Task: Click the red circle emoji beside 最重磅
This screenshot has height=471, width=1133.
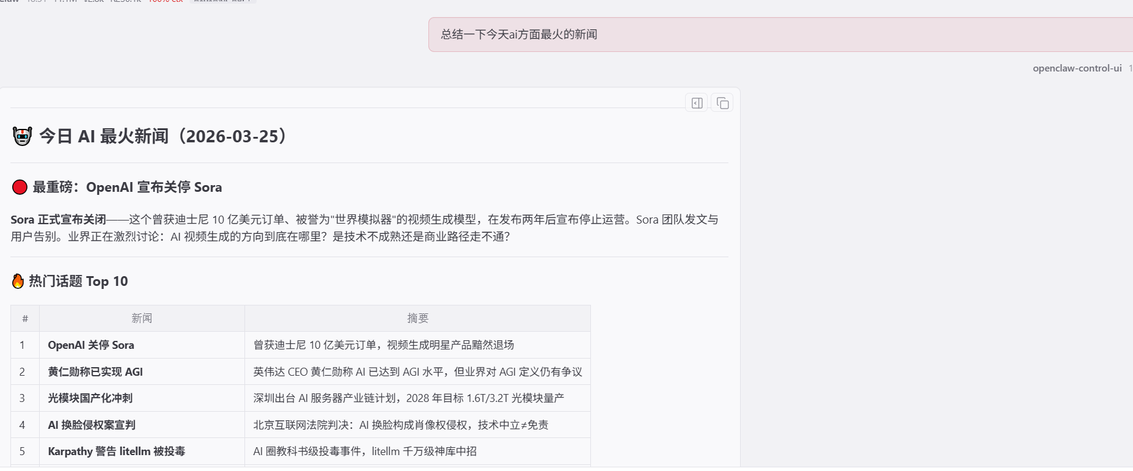Action: (x=20, y=188)
